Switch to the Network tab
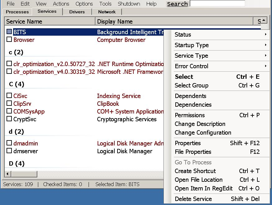 tap(107, 12)
